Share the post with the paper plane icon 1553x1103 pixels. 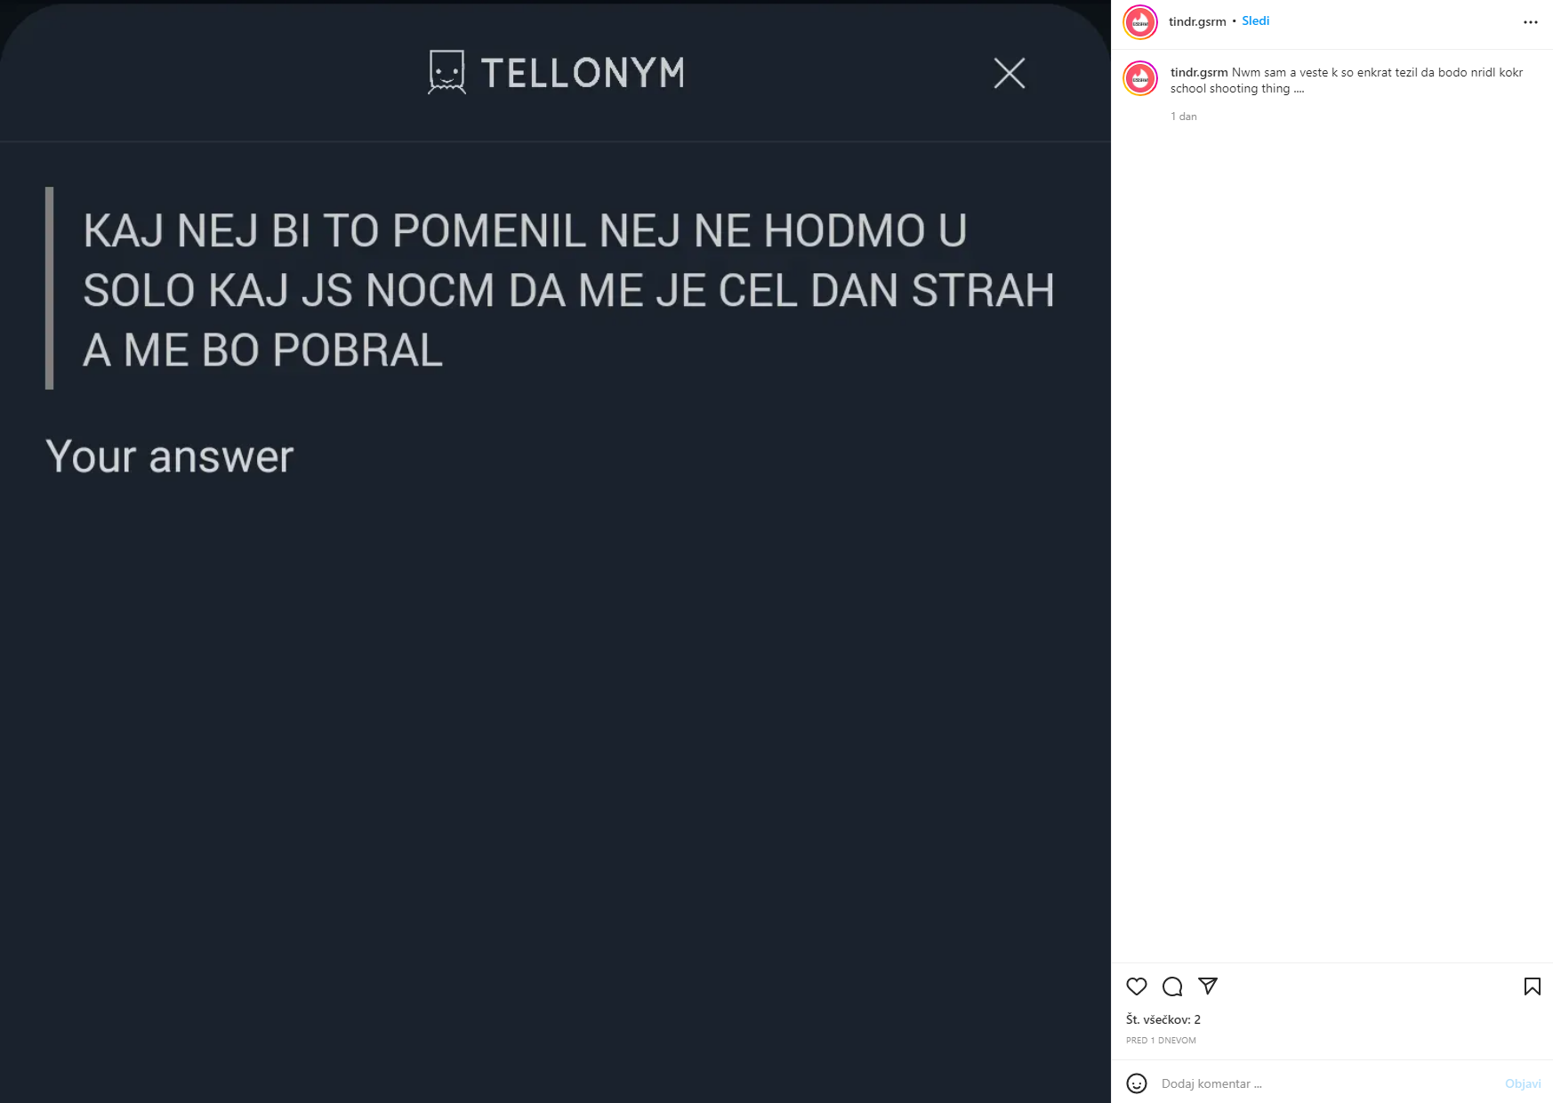pos(1208,986)
